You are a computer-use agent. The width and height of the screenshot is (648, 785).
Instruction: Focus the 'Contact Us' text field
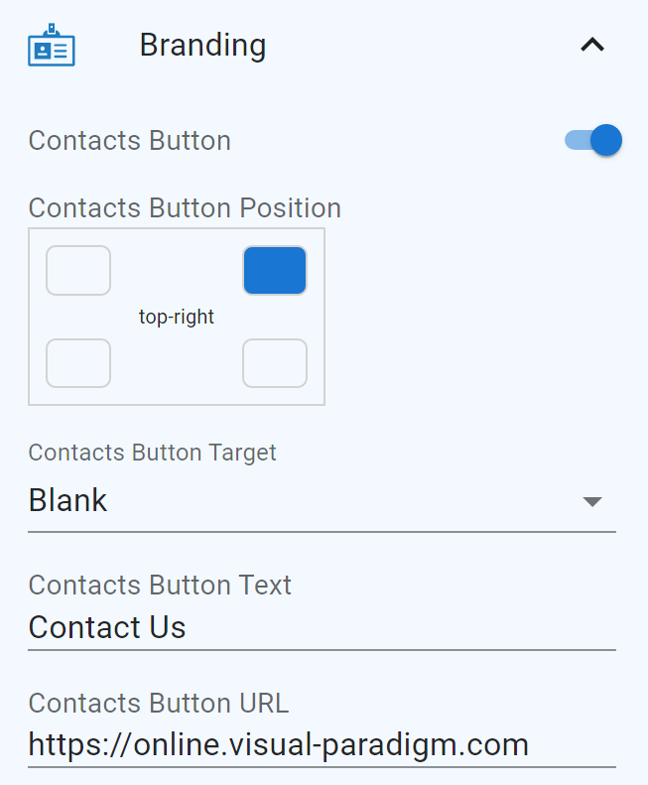[298, 627]
